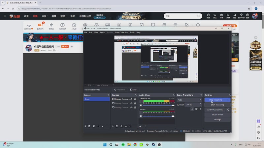The height and width of the screenshot is (148, 264).
Task: Open advanced audio properties gears icon
Action: pos(141,126)
